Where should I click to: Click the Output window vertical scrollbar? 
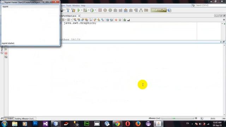coord(224,80)
